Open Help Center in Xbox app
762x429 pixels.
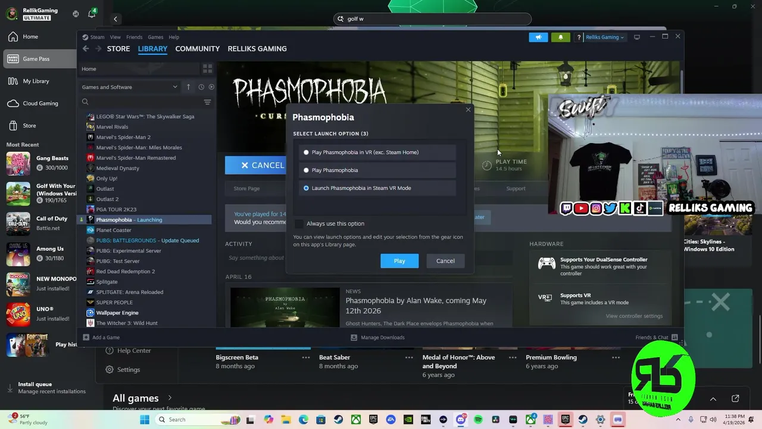[x=128, y=351]
